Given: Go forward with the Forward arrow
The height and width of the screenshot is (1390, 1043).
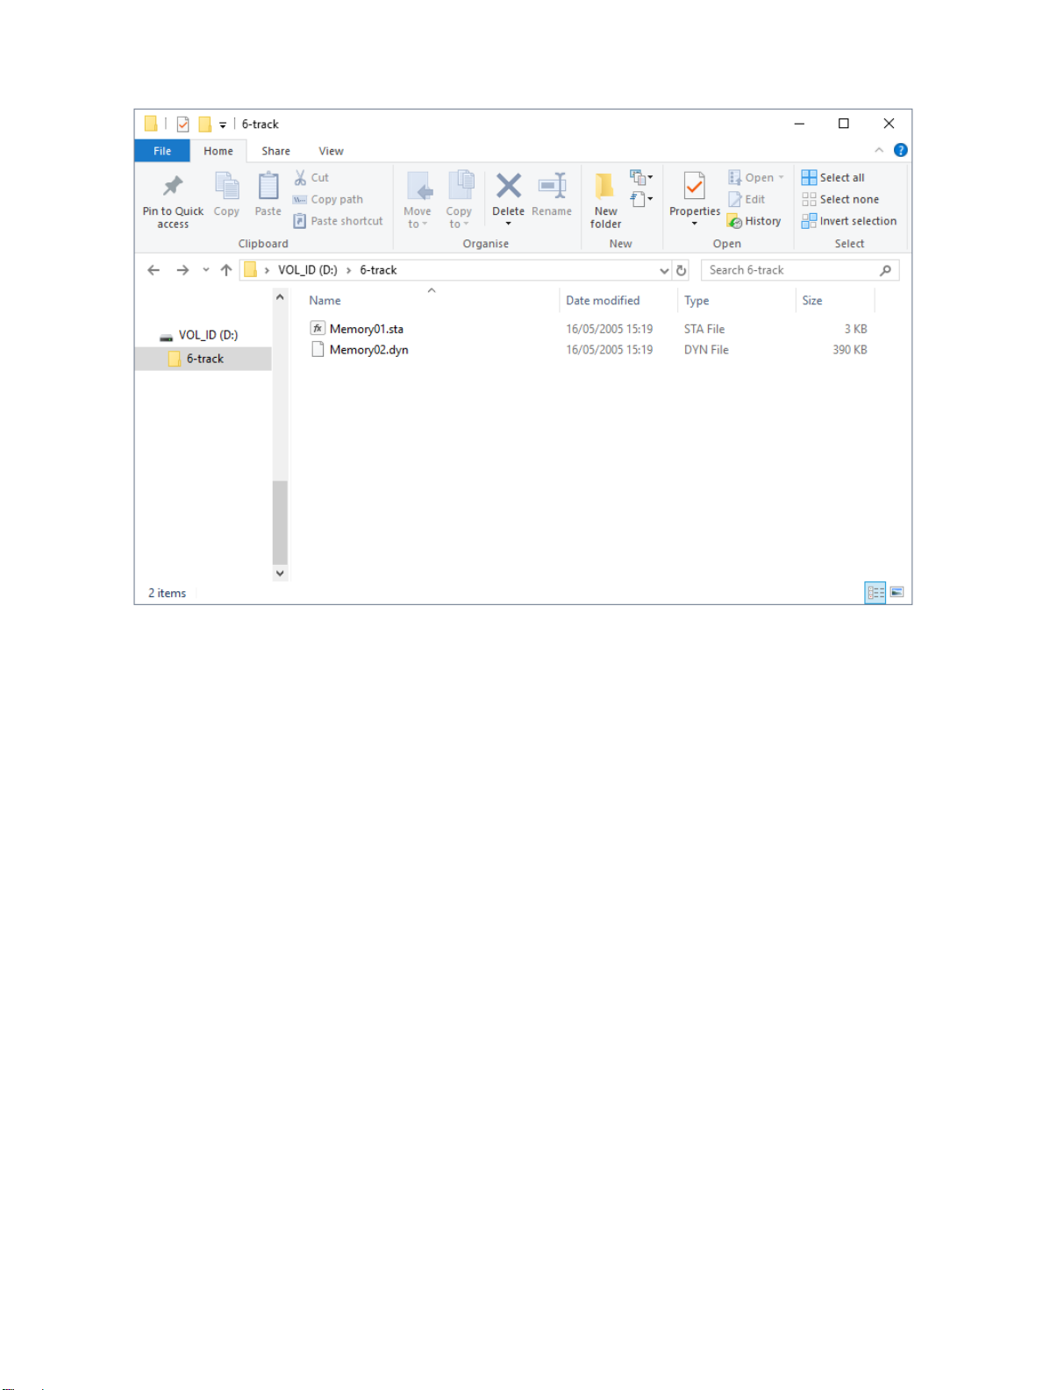Looking at the screenshot, I should tap(182, 270).
